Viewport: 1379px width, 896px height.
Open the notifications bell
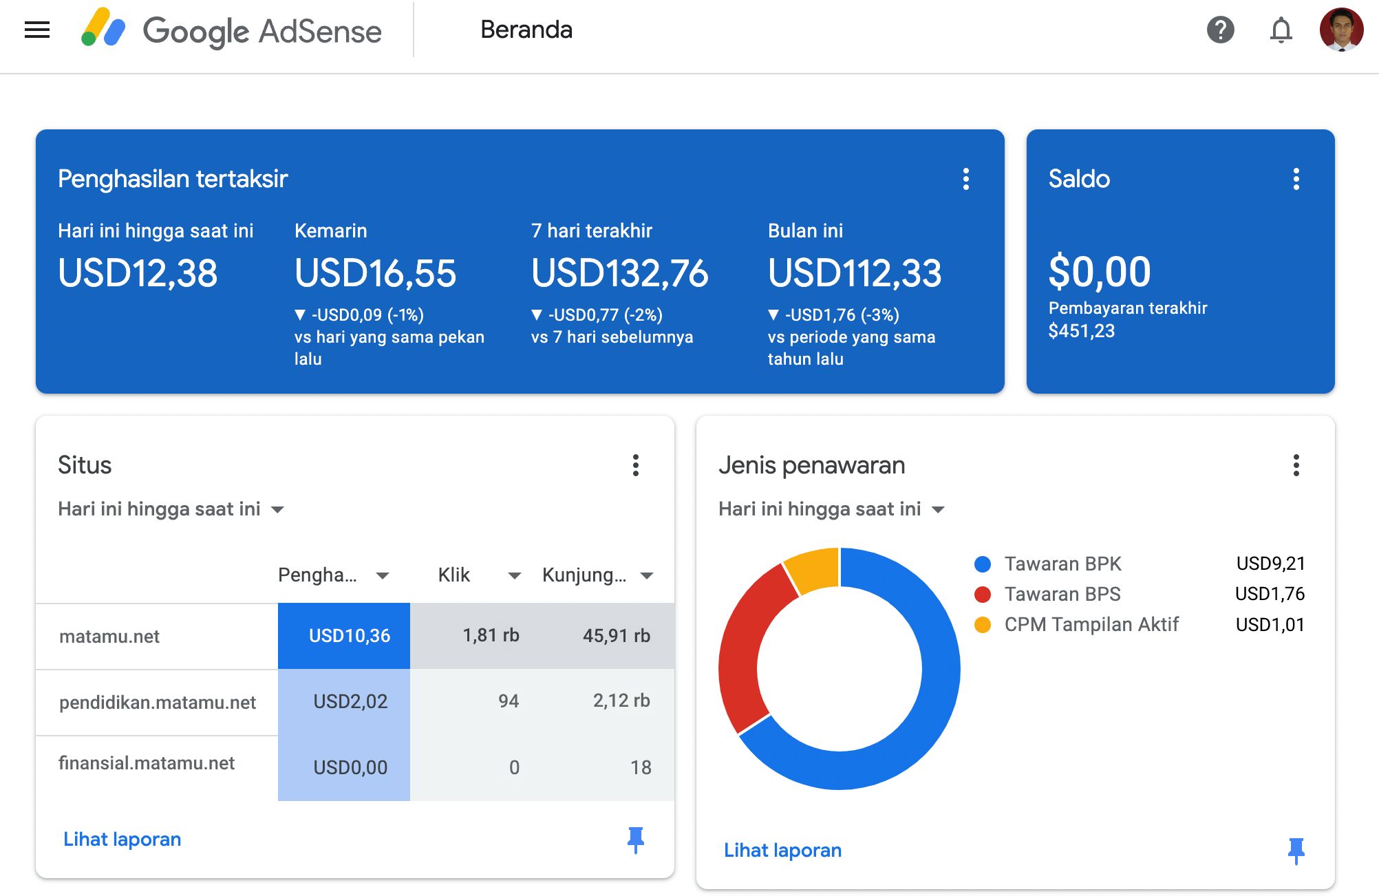click(x=1281, y=30)
